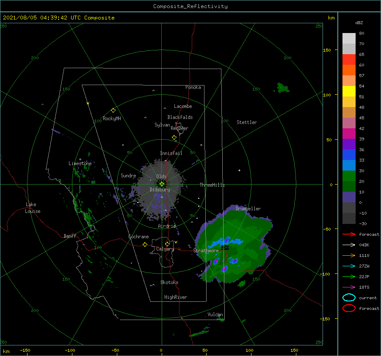Click the Drumheller city label
The image size is (381, 356).
pyautogui.click(x=248, y=209)
